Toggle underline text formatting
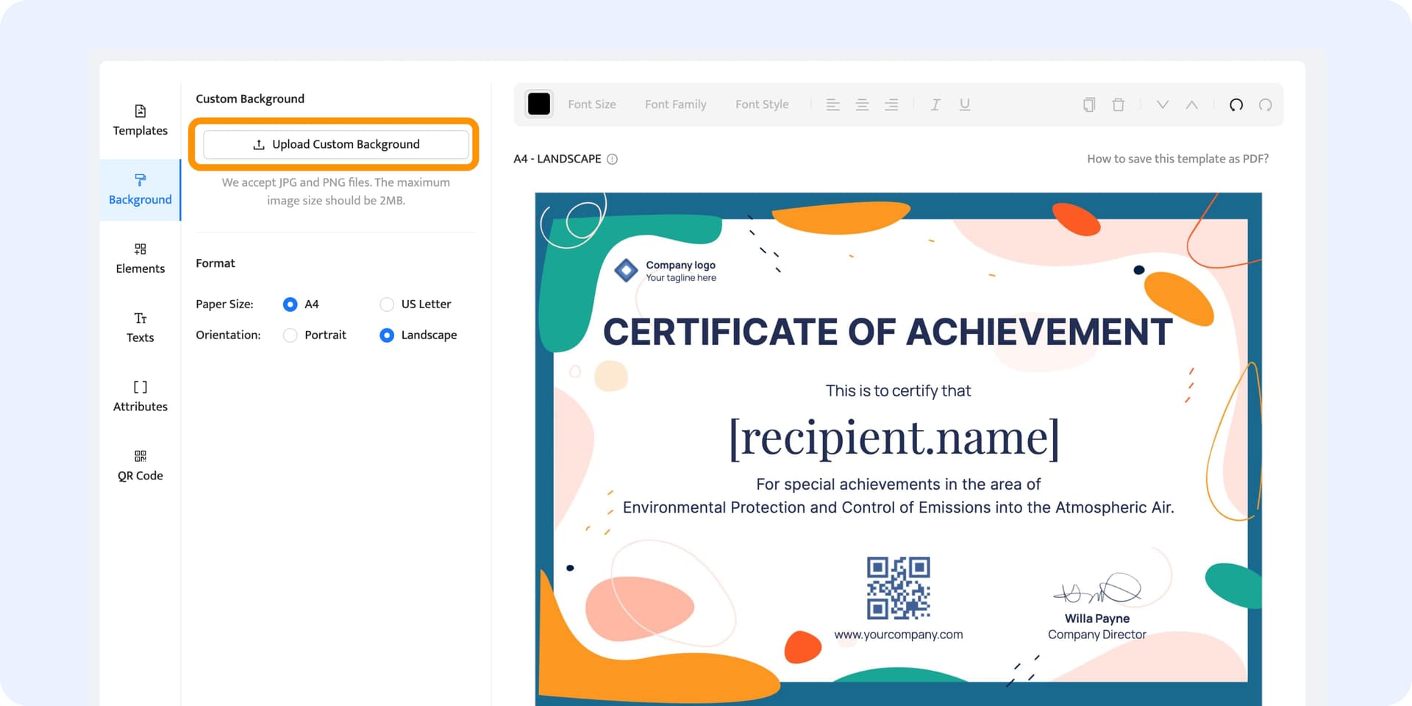Image resolution: width=1412 pixels, height=706 pixels. tap(965, 104)
